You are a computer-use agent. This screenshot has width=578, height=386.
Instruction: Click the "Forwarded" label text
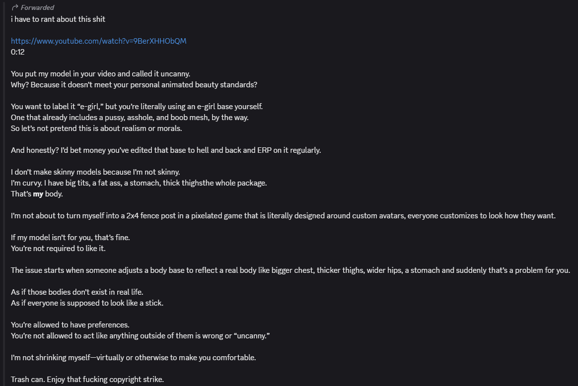[x=37, y=7]
